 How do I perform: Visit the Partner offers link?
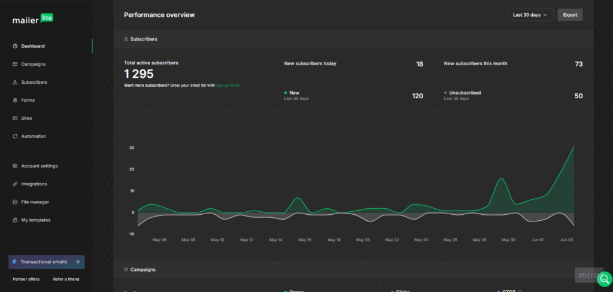tap(26, 279)
